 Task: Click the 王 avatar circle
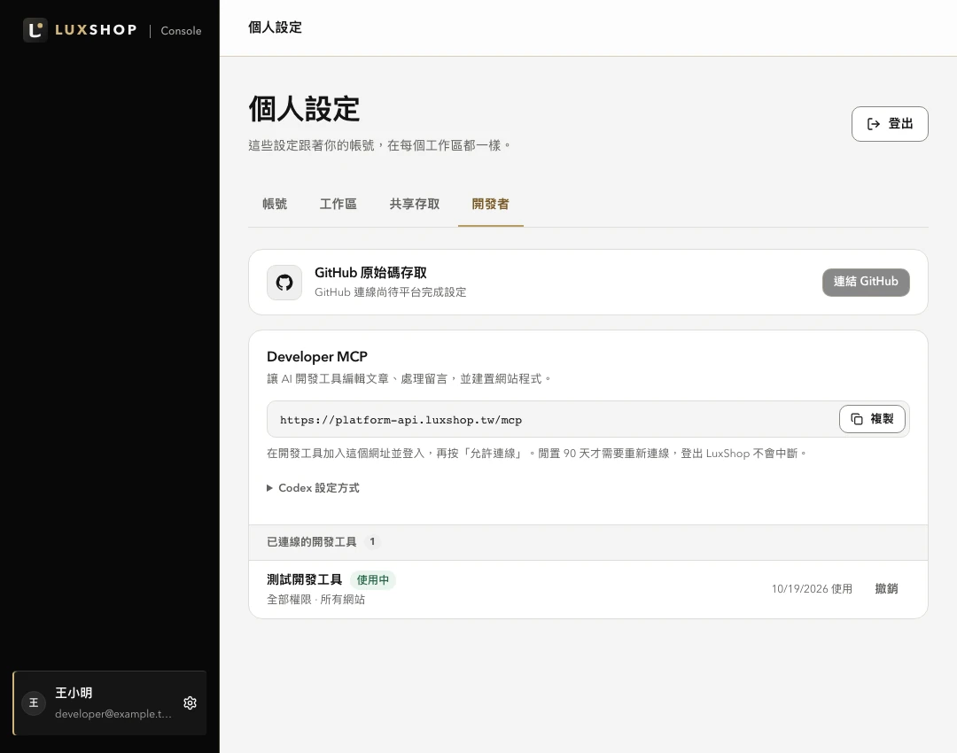click(34, 703)
